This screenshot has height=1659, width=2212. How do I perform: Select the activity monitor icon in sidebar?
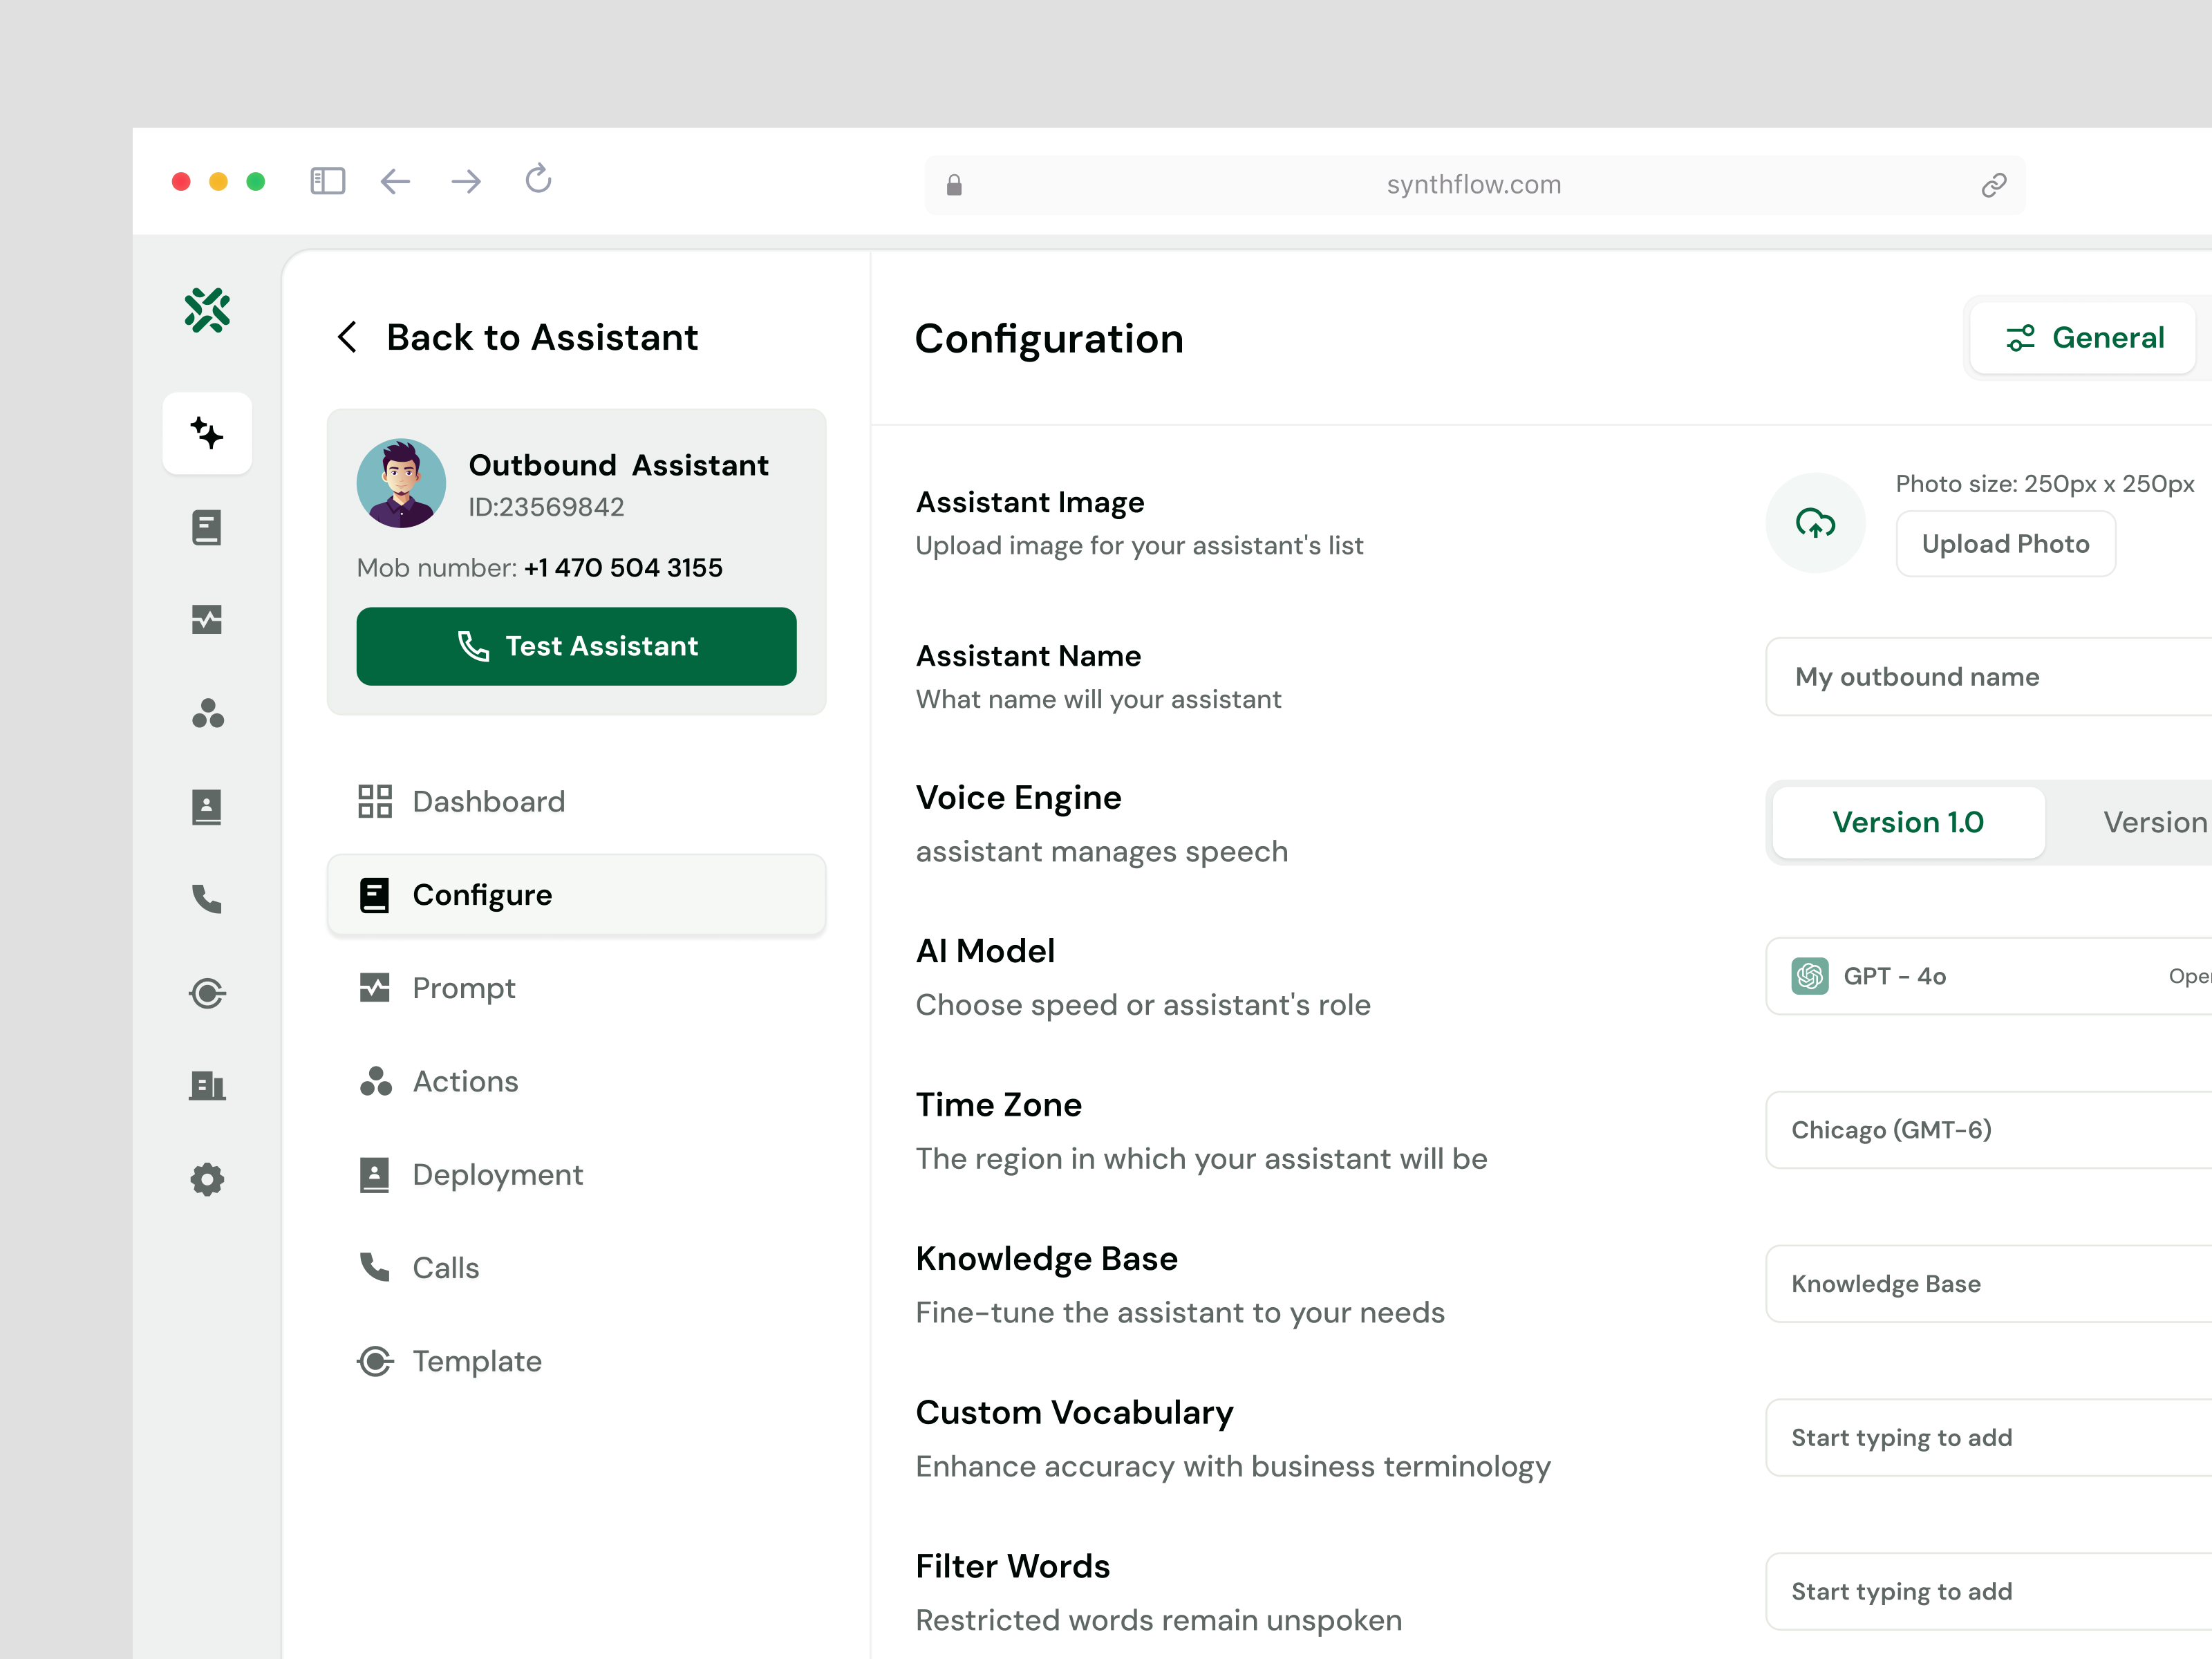[x=207, y=620]
